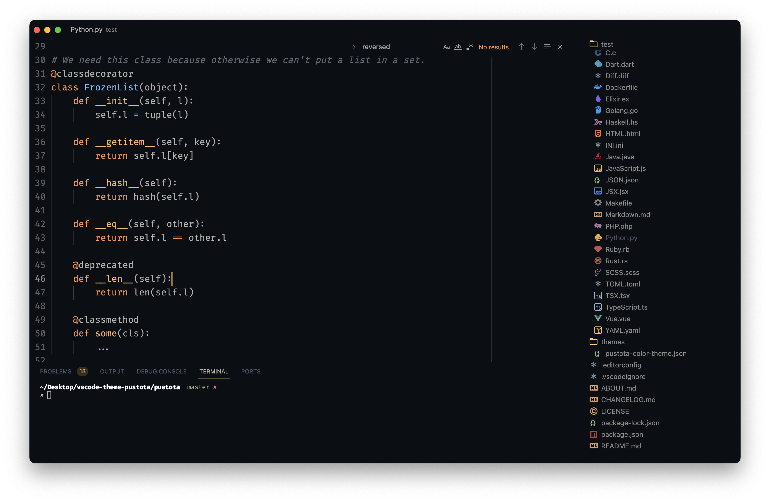Toggle Match Whole Word option
Viewport: 770px width, 502px height.
tap(458, 47)
